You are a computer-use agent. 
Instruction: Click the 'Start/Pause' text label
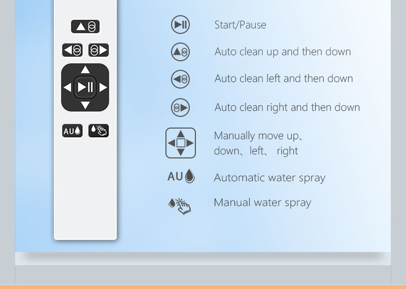(240, 25)
